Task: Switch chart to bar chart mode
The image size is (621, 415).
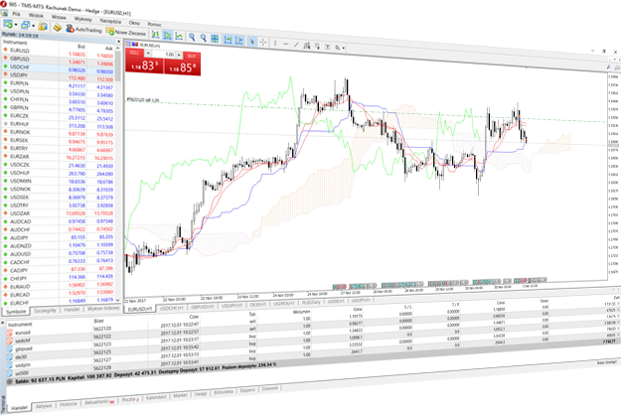Action: coord(156,35)
